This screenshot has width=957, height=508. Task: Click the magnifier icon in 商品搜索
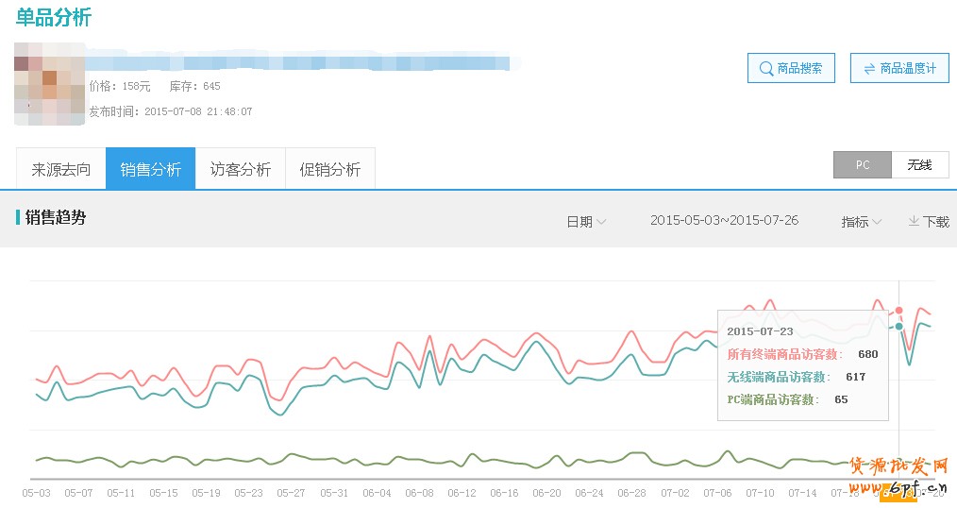763,68
